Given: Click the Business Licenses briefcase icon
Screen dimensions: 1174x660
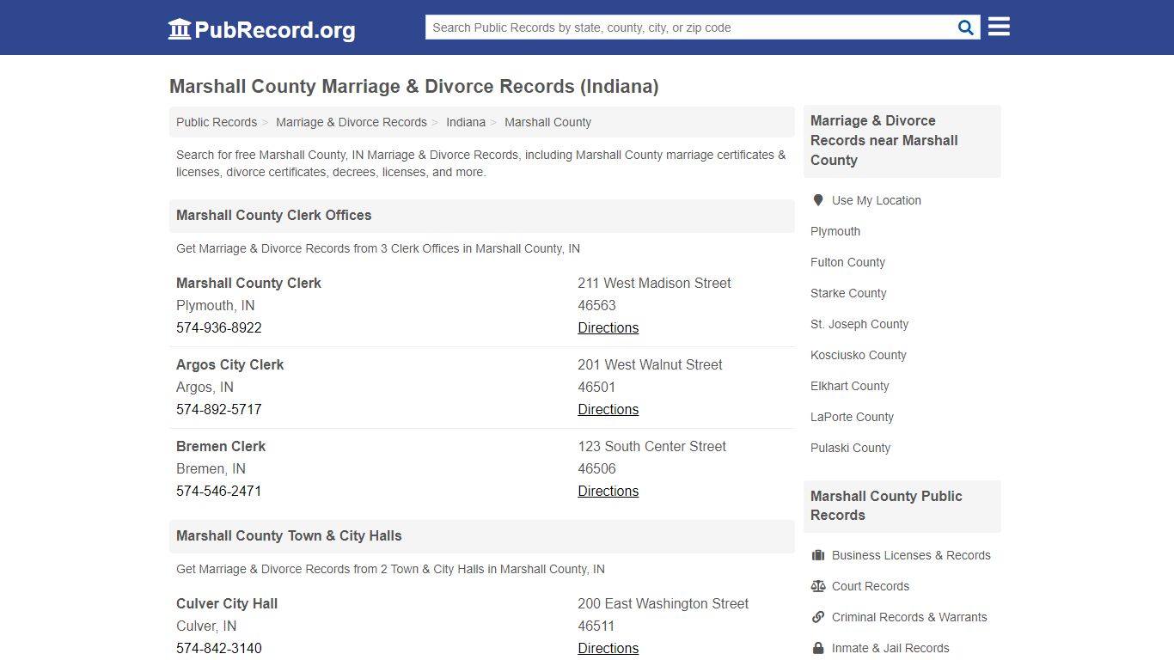Looking at the screenshot, I should (818, 555).
